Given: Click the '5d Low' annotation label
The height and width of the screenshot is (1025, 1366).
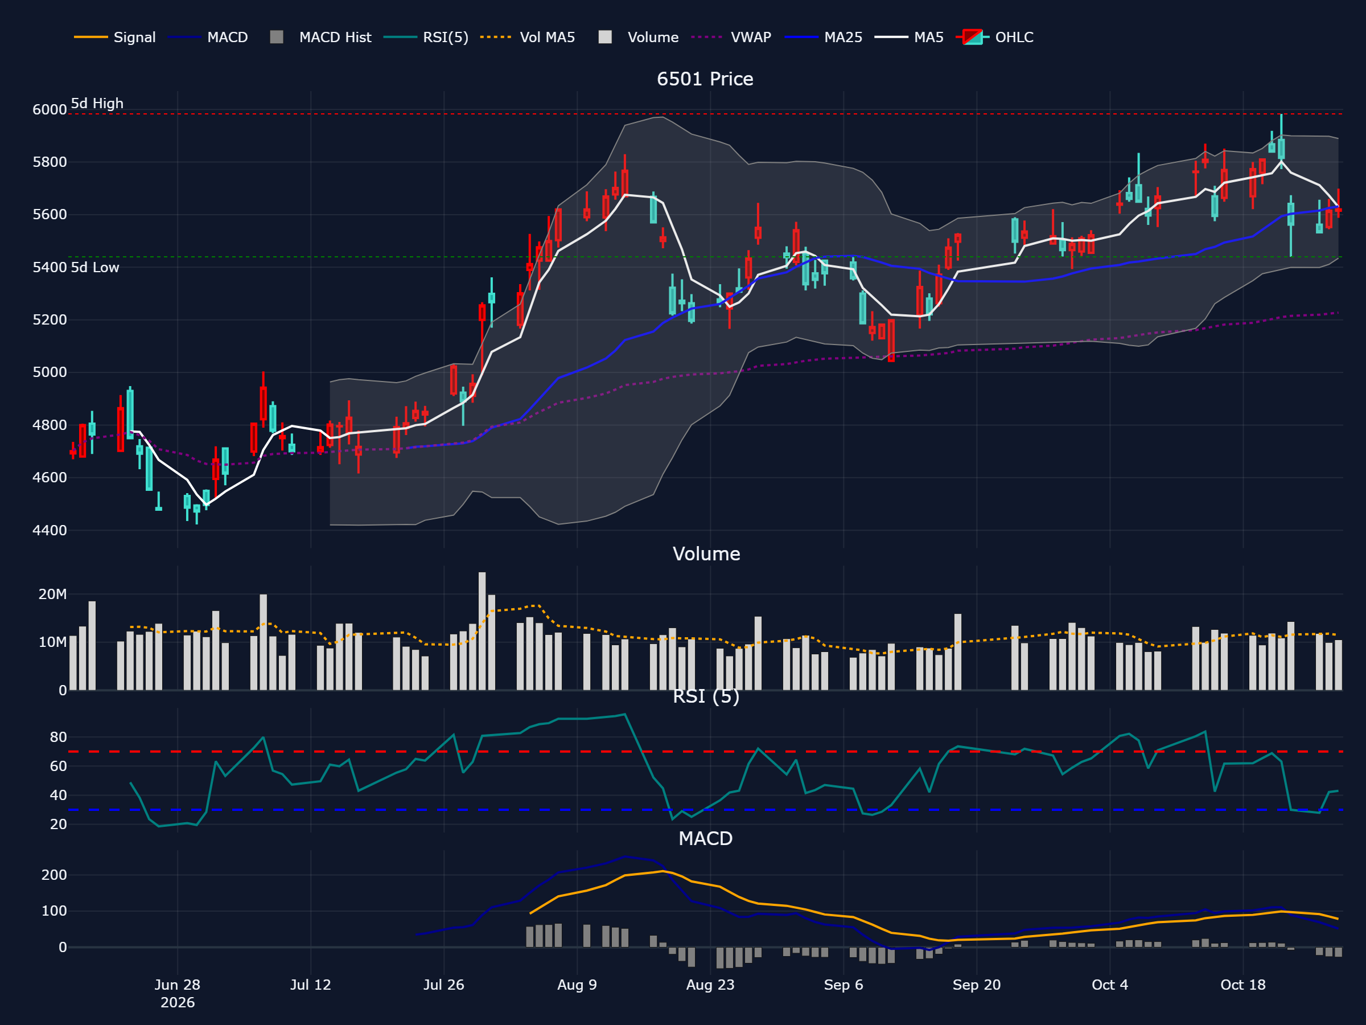Looking at the screenshot, I should point(94,268).
